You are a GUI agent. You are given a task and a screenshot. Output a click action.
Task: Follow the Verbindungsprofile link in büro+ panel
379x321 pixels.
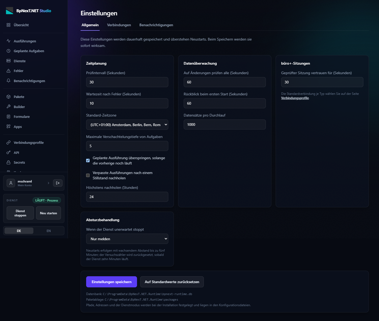coord(295,98)
